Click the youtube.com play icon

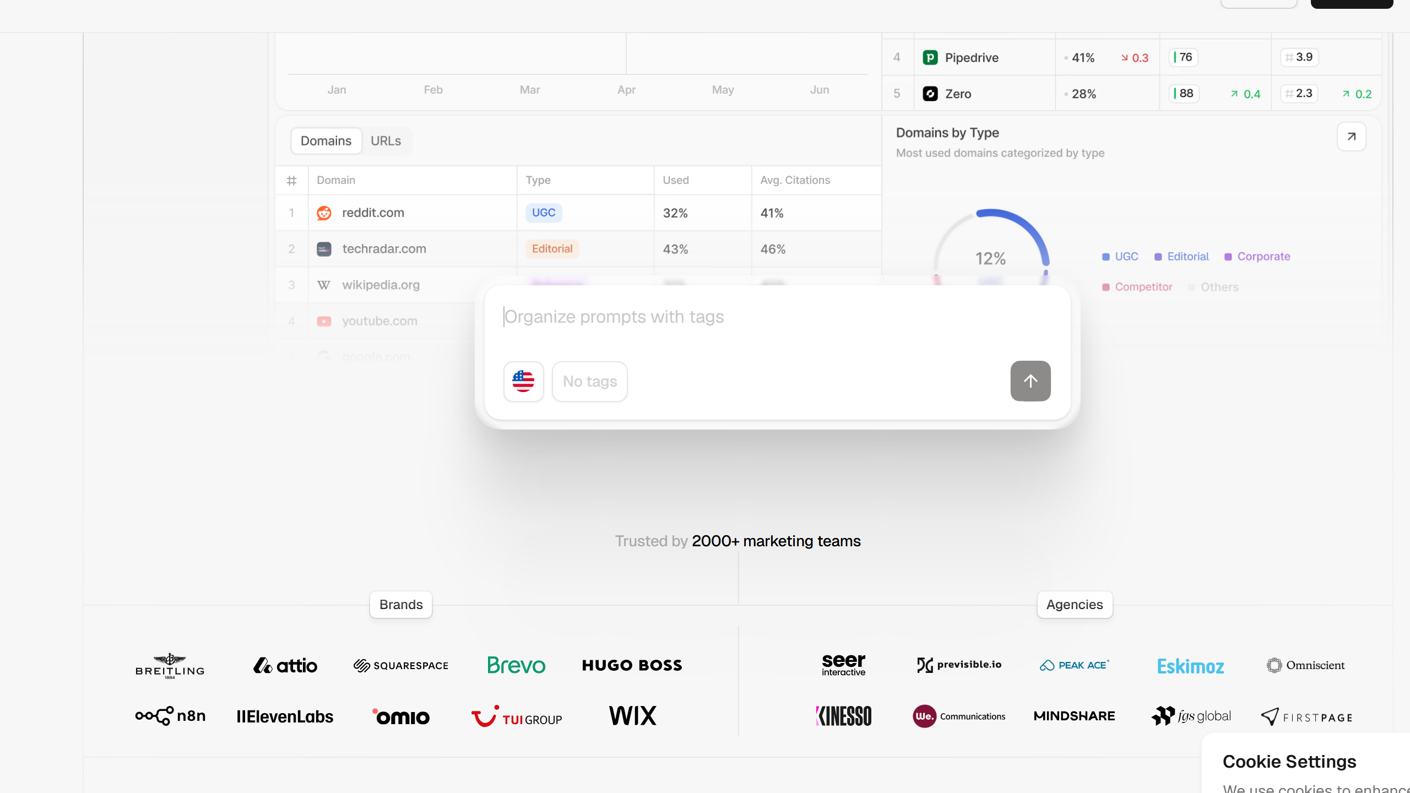(x=324, y=321)
